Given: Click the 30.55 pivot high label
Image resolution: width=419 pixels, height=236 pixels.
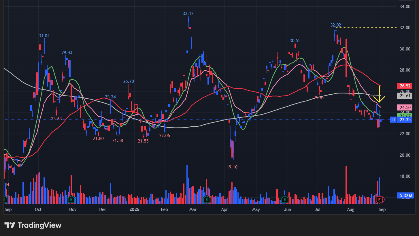Looking at the screenshot, I should click(295, 41).
